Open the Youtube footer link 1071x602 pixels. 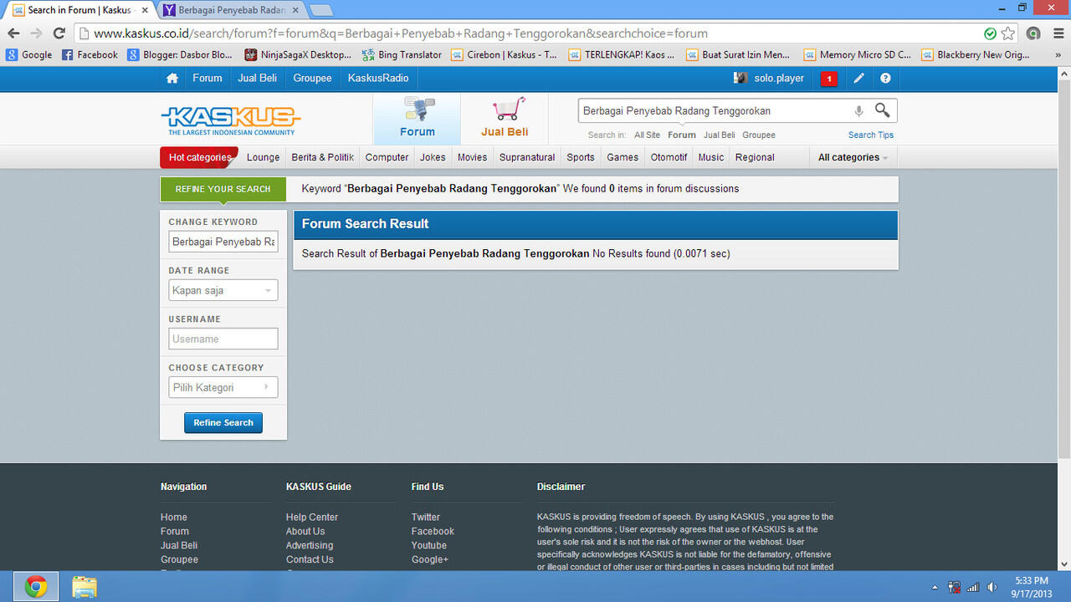[x=429, y=545]
